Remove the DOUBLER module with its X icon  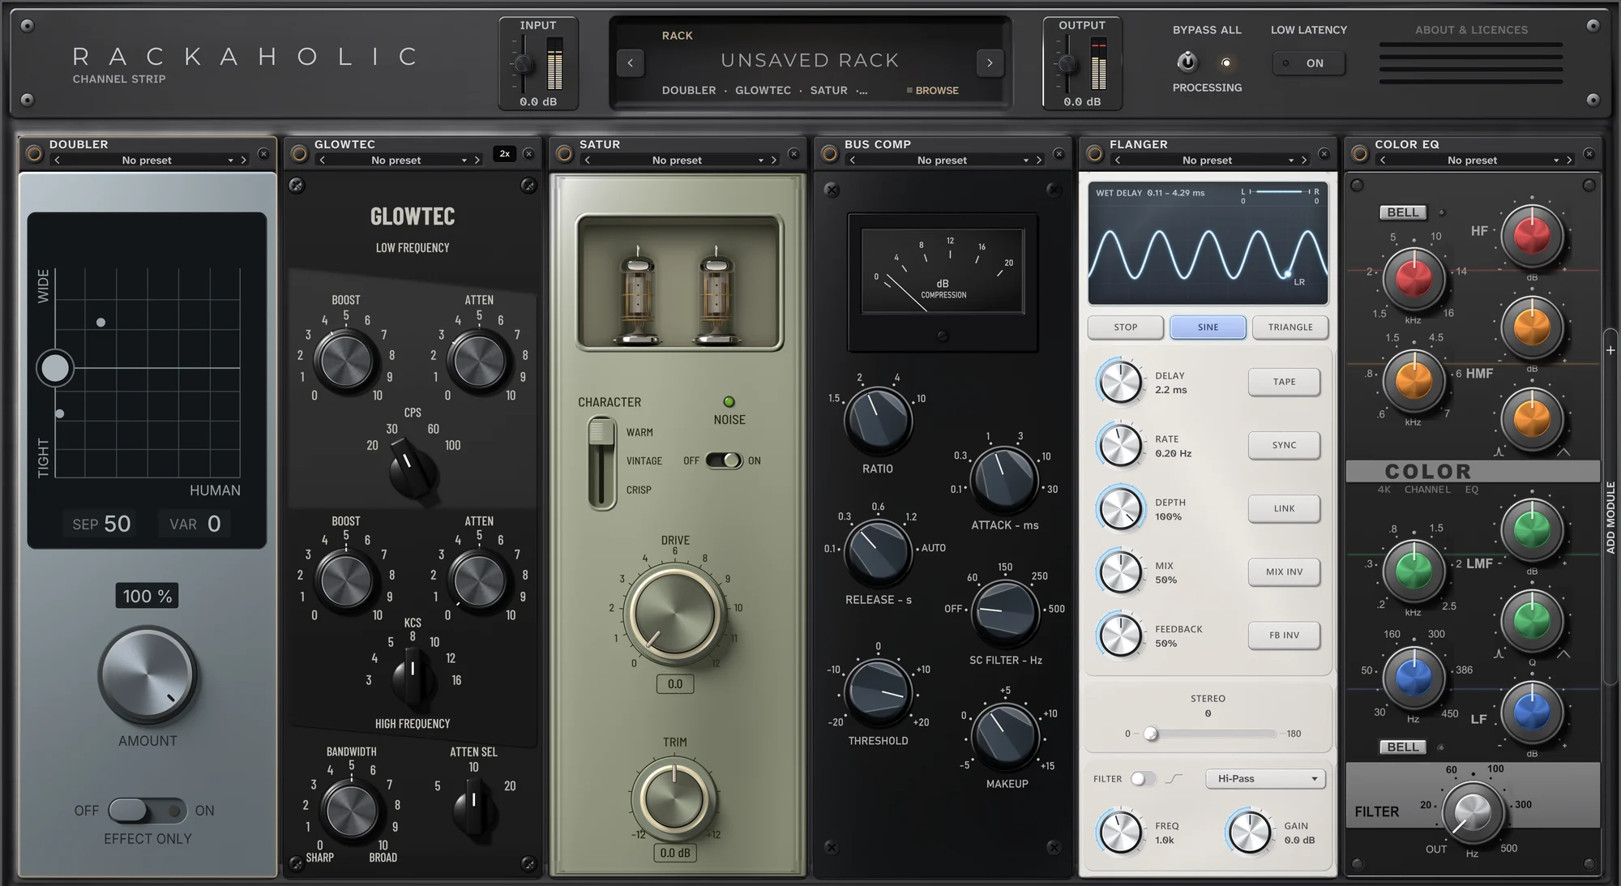pyautogui.click(x=263, y=153)
